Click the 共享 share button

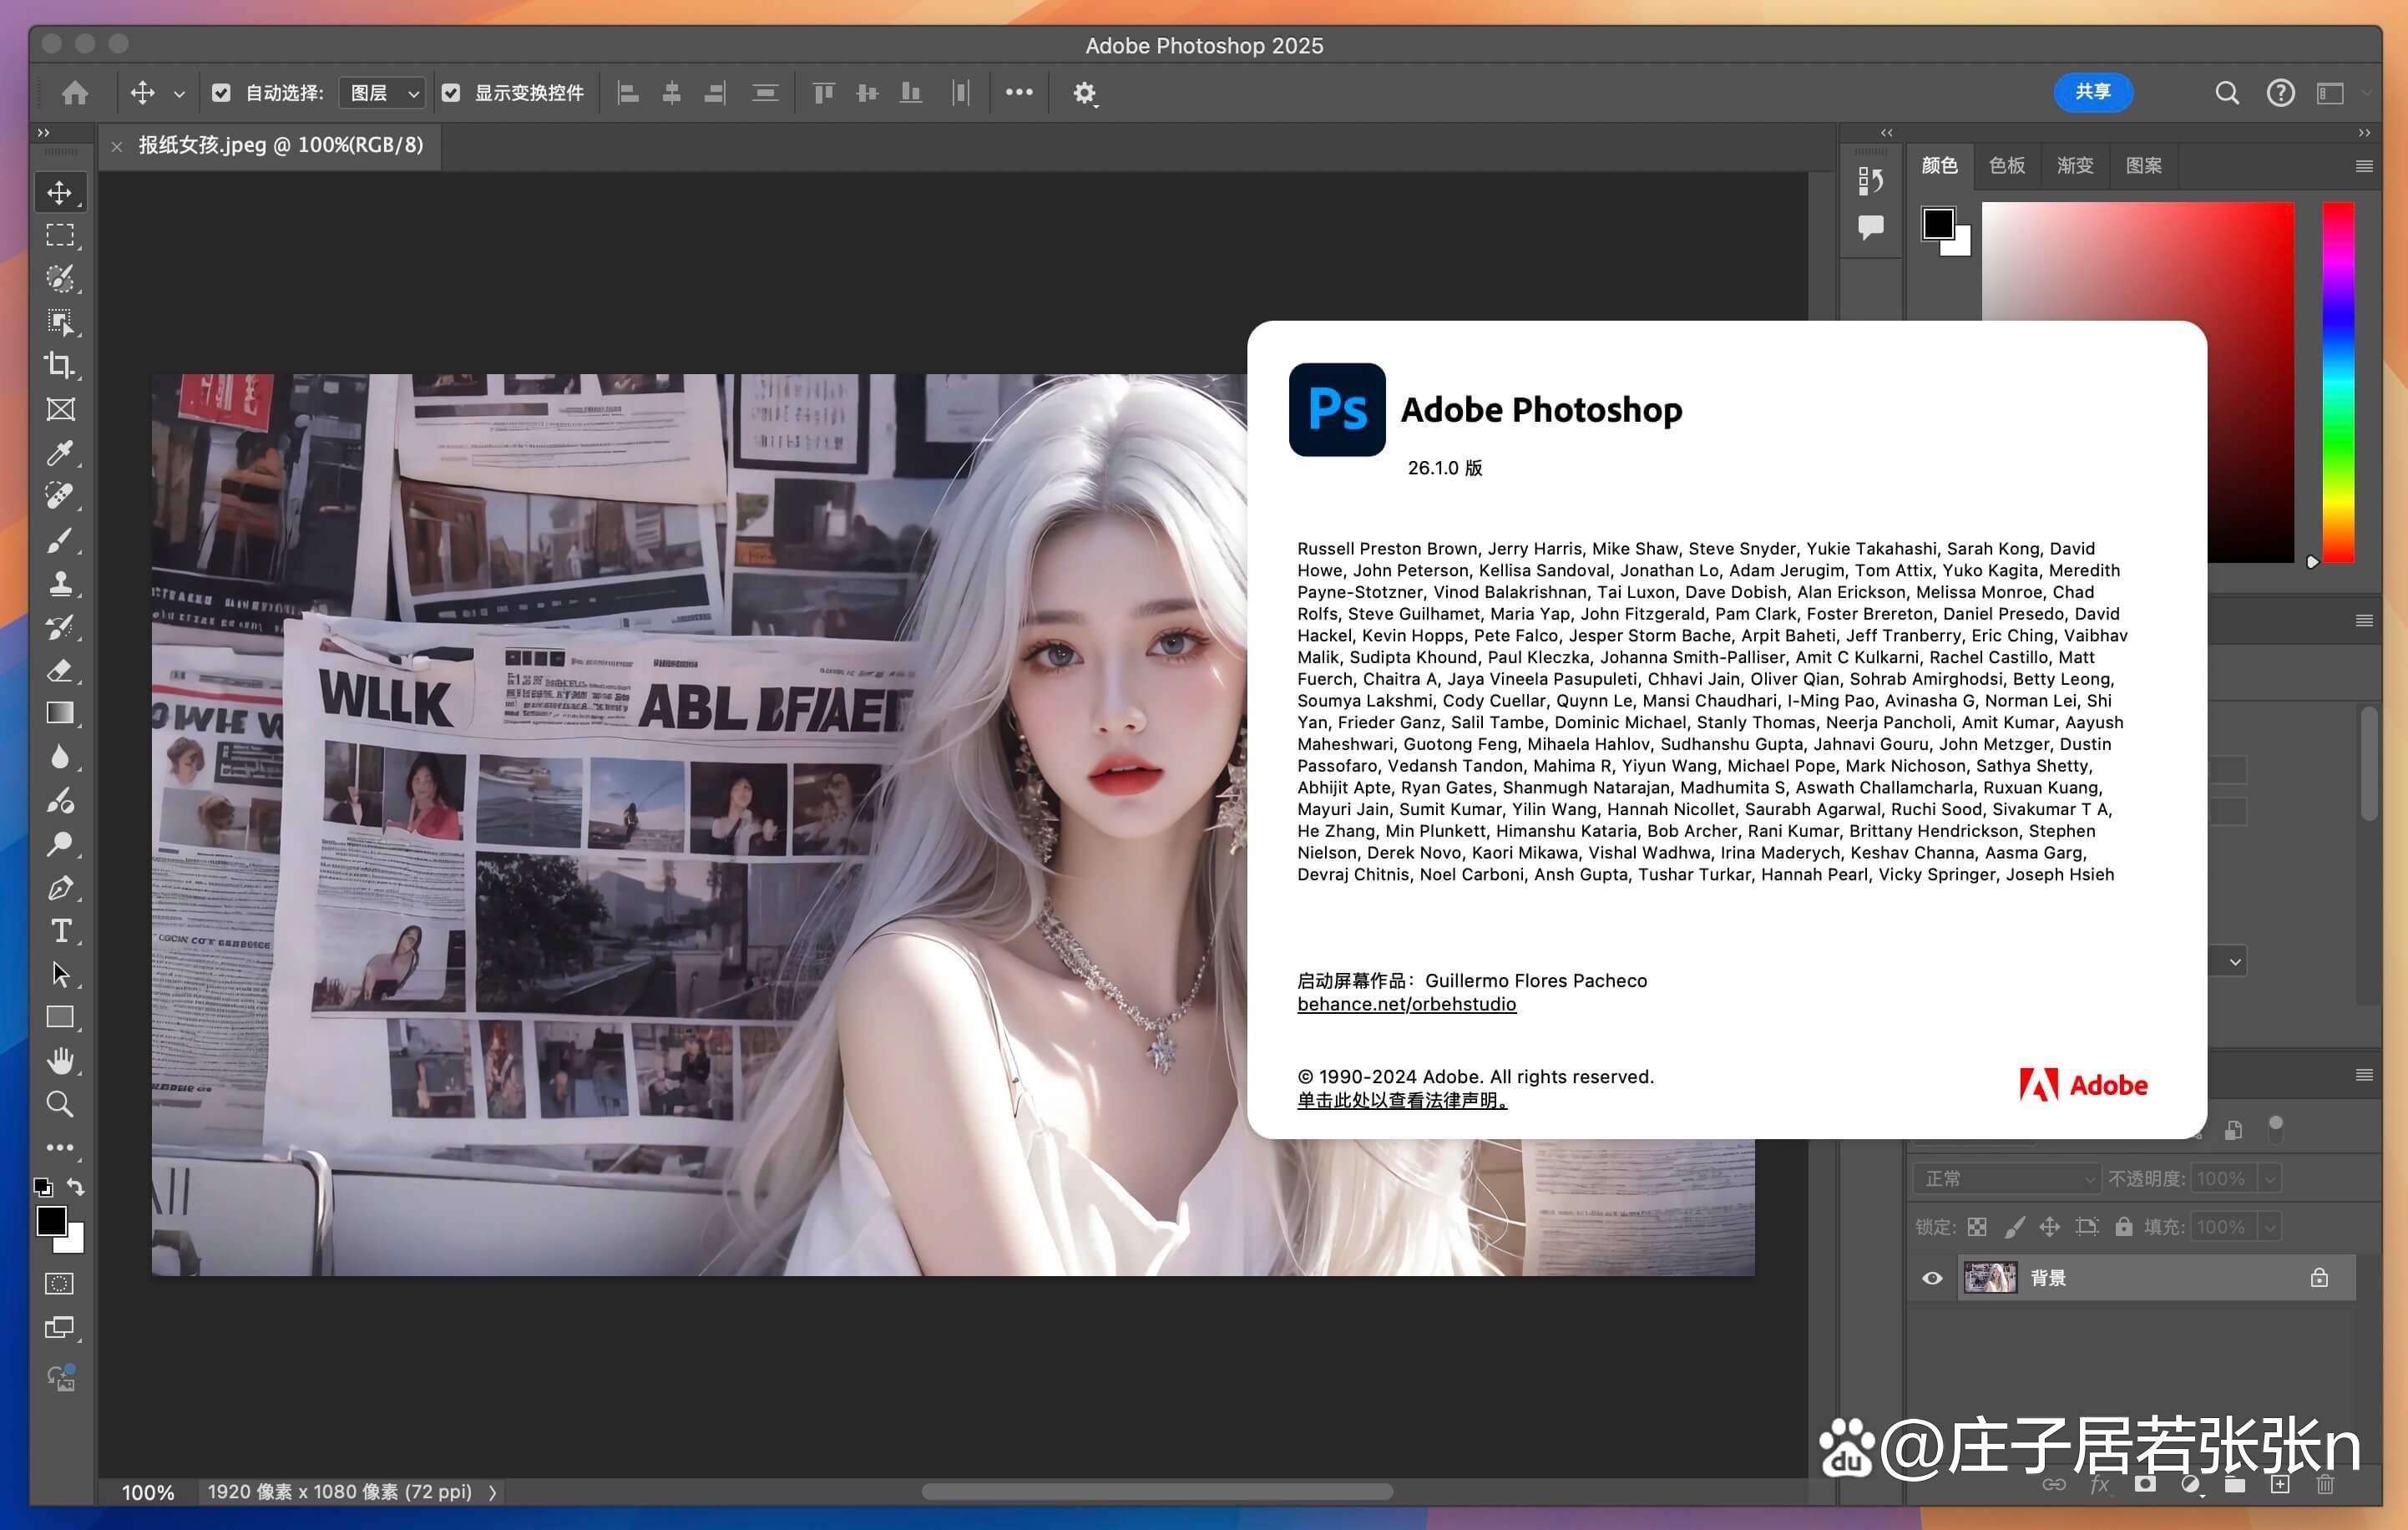(2092, 92)
